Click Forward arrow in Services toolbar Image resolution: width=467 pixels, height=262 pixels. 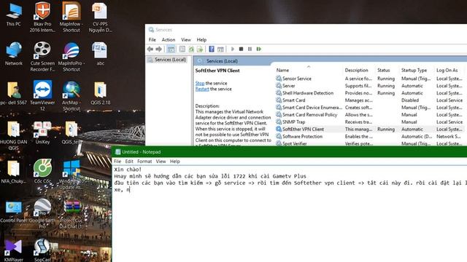click(159, 49)
